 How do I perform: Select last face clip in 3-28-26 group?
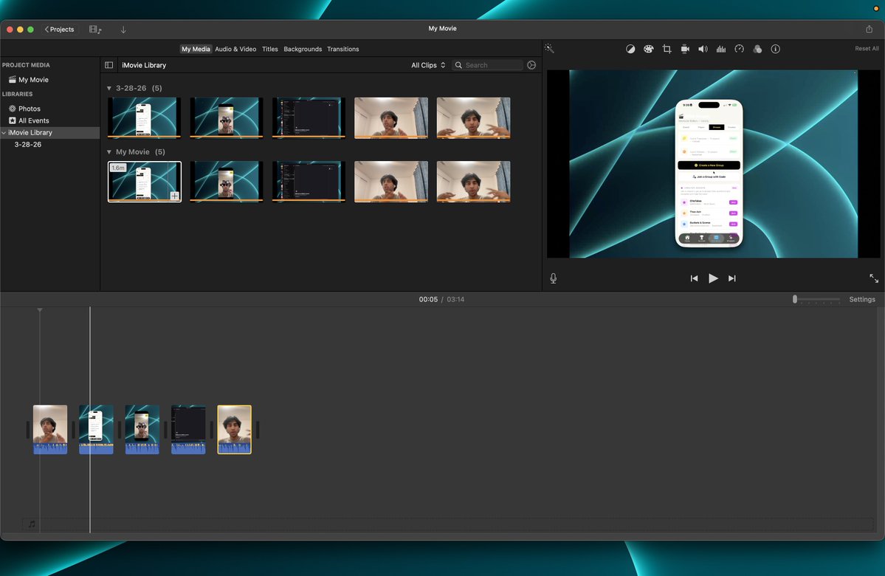pos(474,117)
